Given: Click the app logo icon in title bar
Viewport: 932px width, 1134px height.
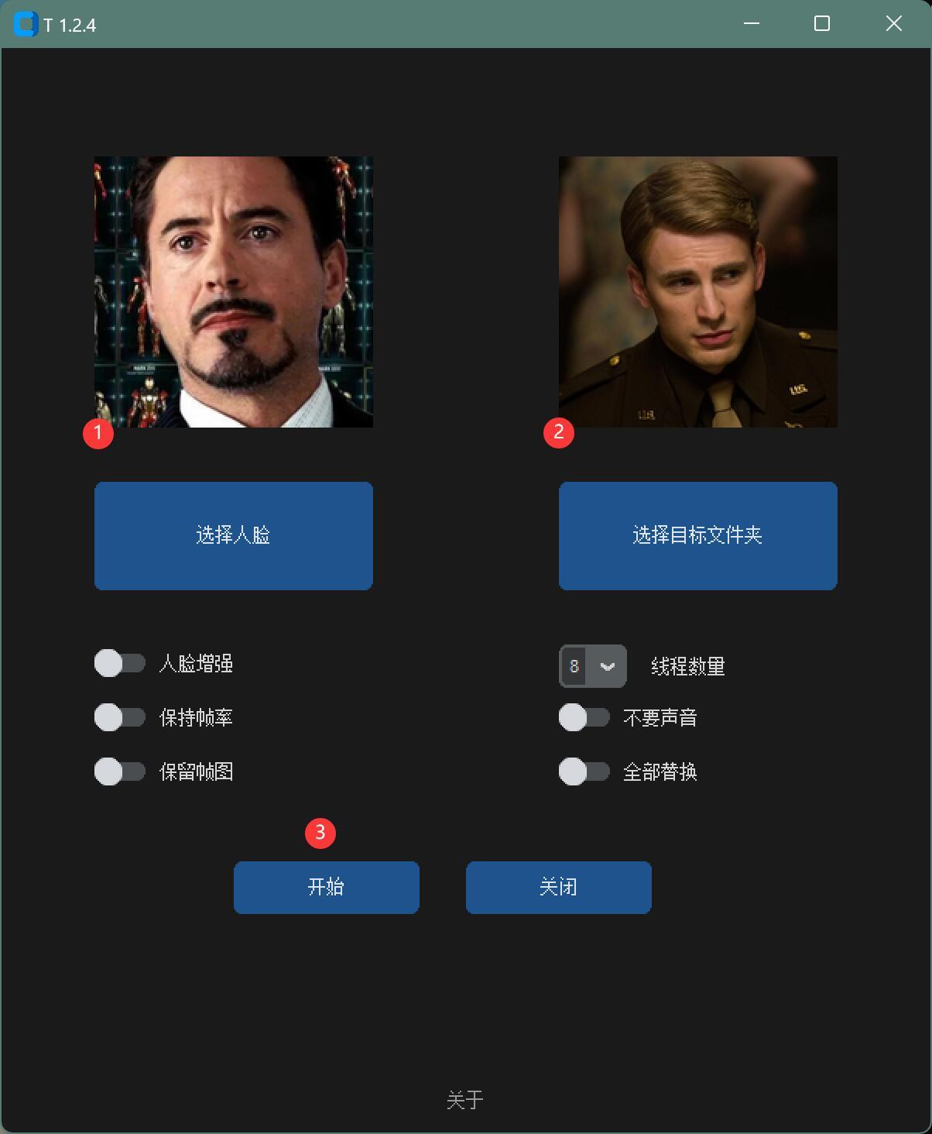Looking at the screenshot, I should [26, 25].
